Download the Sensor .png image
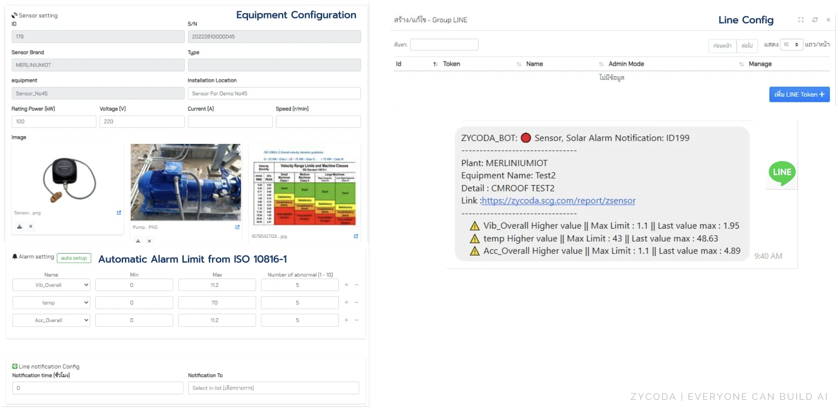 (x=19, y=226)
